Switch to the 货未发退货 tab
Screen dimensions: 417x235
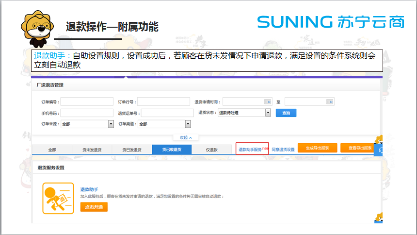pyautogui.click(x=92, y=150)
